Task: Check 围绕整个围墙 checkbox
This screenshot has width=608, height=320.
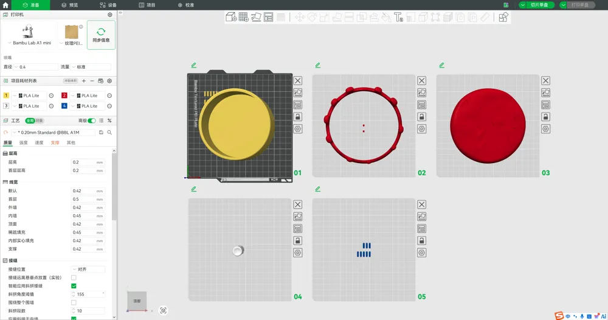Action: click(x=74, y=302)
